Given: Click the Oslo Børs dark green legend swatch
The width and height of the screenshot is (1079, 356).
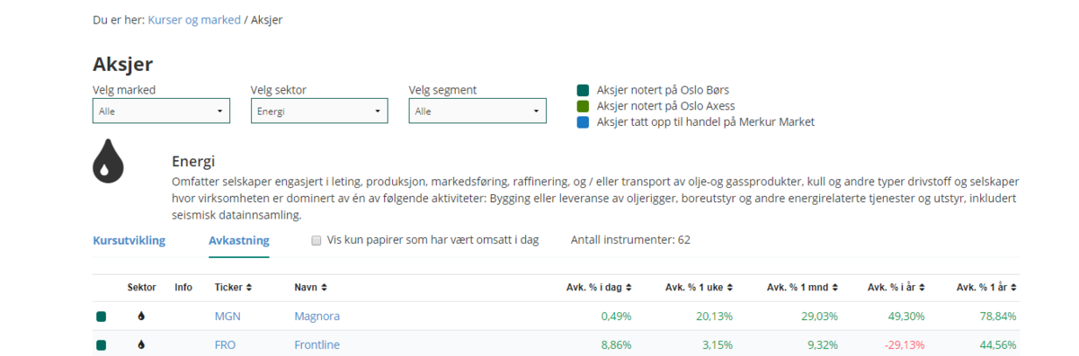Looking at the screenshot, I should point(583,90).
